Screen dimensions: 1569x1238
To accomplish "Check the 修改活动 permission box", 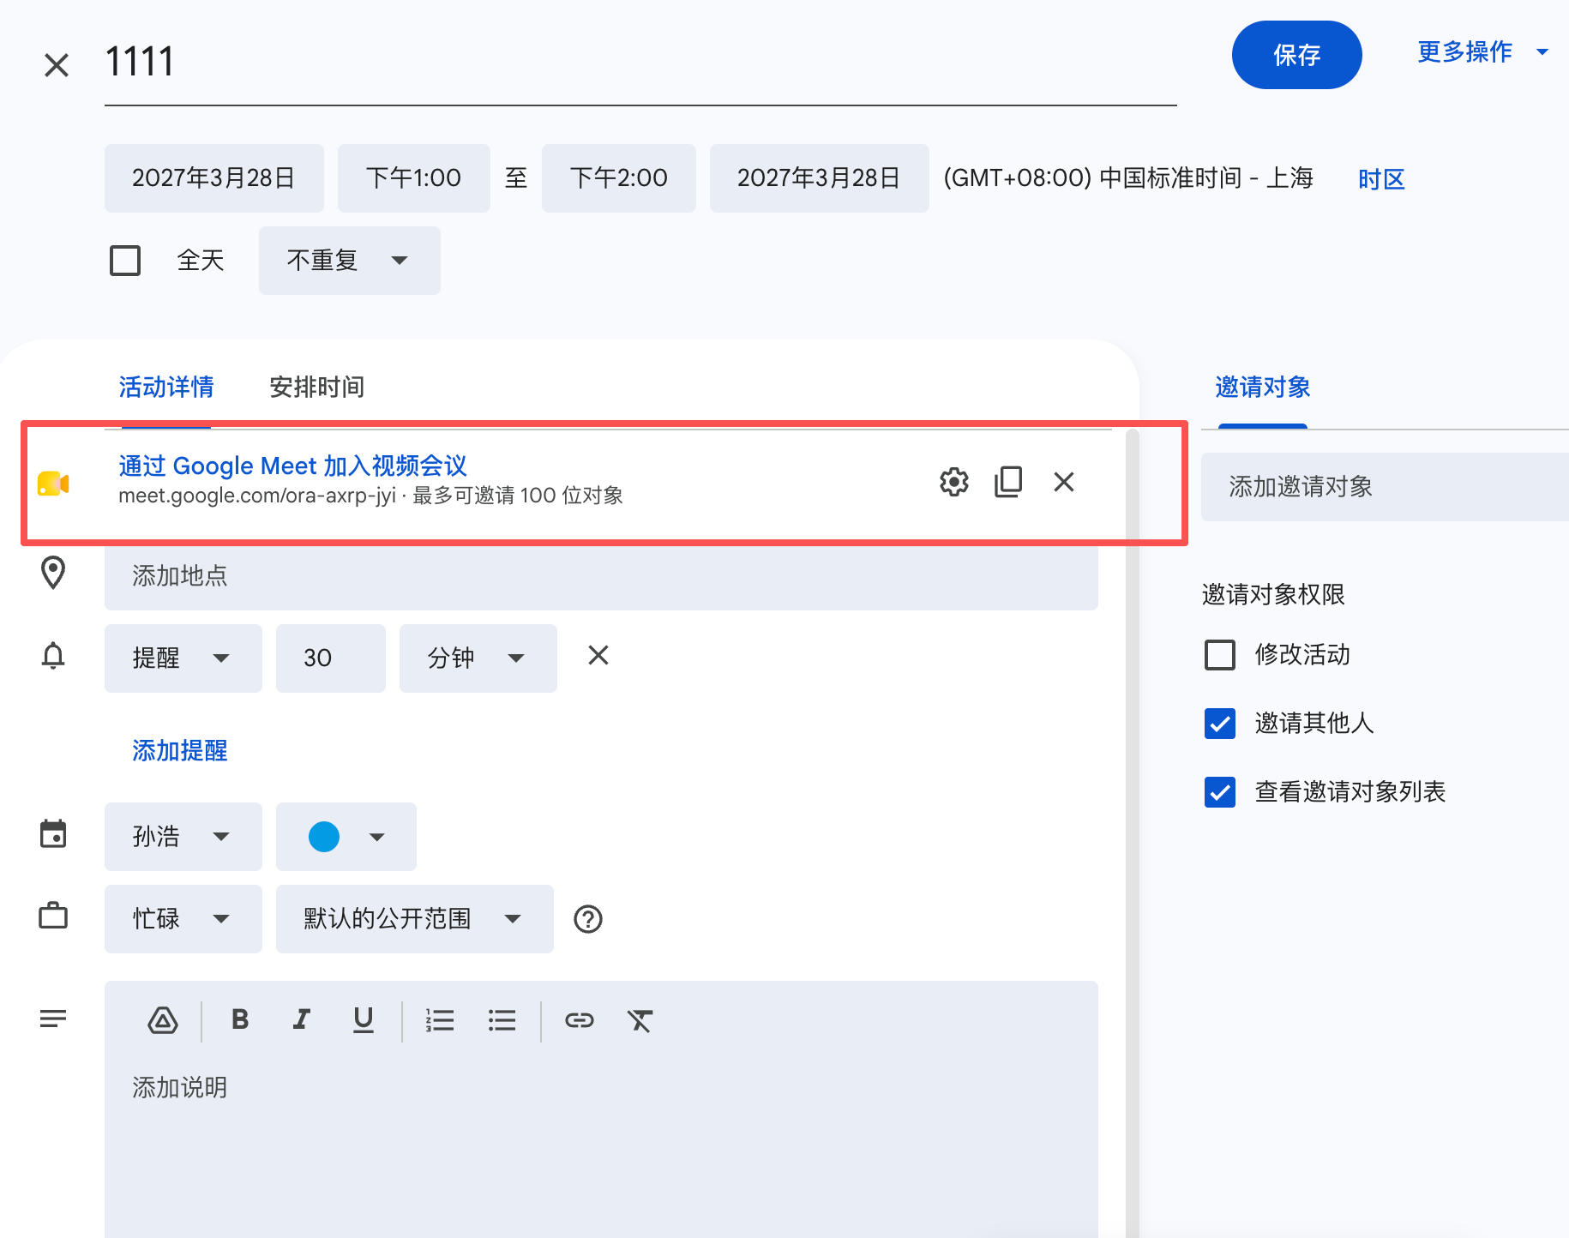I will point(1220,655).
